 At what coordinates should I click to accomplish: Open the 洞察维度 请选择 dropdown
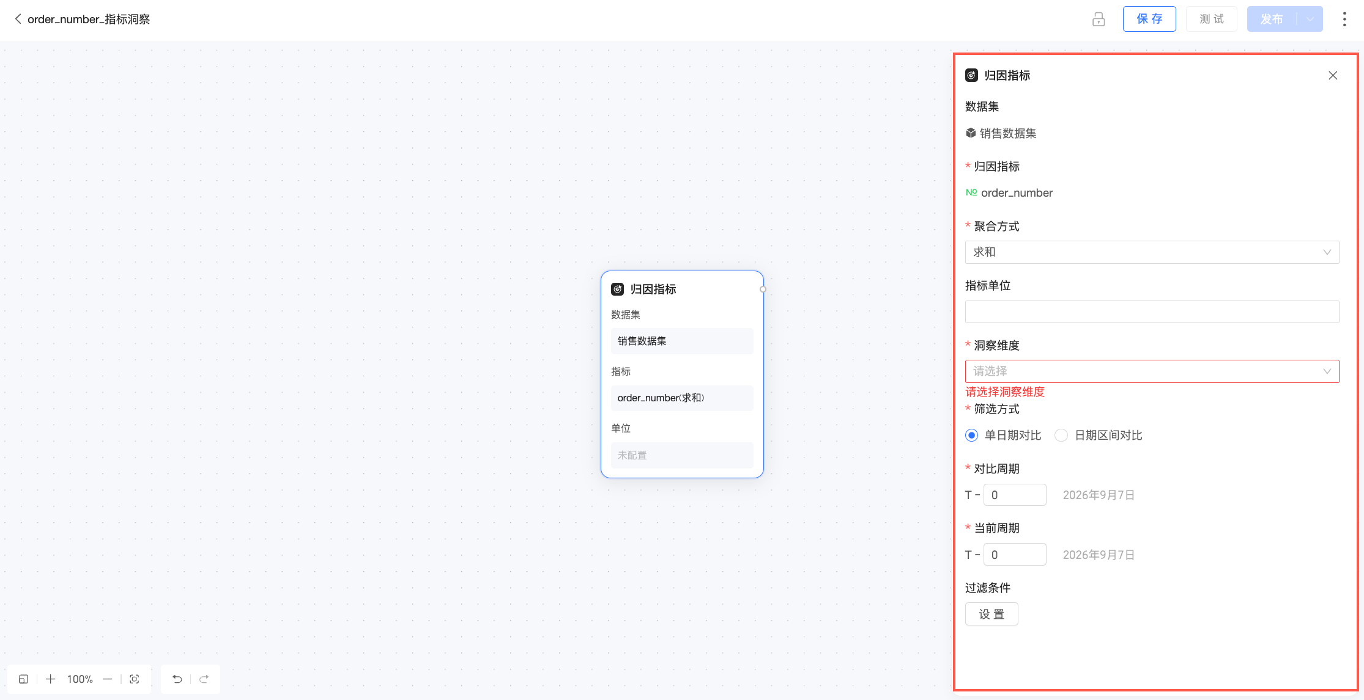click(x=1152, y=371)
